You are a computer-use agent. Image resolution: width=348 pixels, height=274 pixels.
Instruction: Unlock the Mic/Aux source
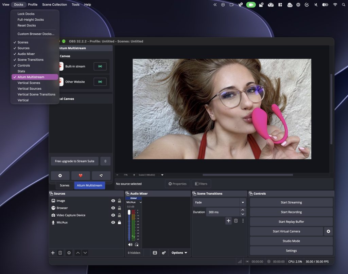(x=119, y=222)
